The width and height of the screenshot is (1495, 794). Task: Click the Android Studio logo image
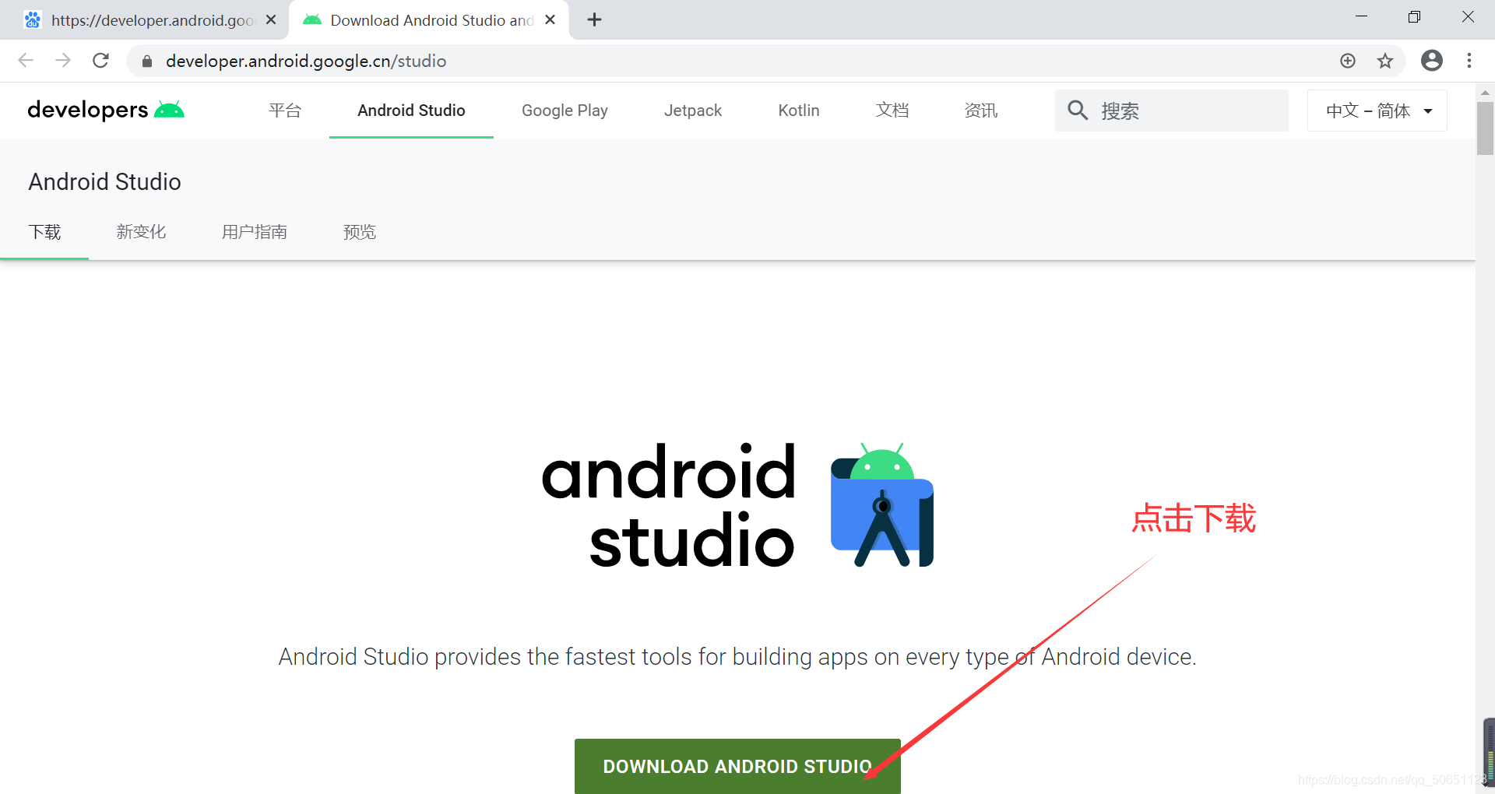[737, 504]
